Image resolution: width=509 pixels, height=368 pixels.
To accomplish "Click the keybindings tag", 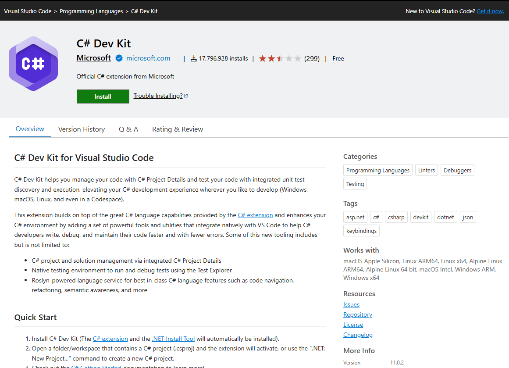I will pos(361,231).
